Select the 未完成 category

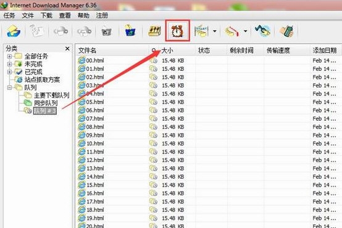click(x=33, y=64)
